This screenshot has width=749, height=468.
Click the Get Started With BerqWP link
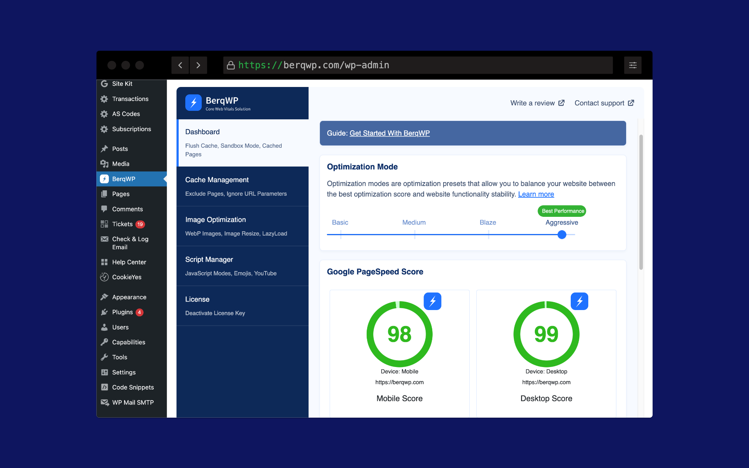389,133
